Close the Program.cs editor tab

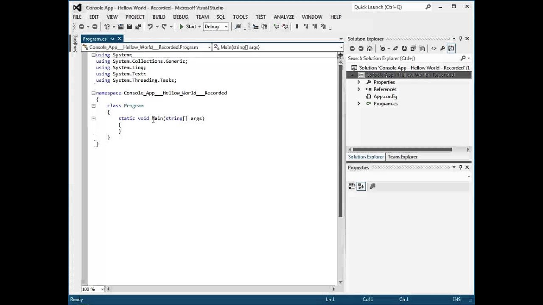(x=120, y=39)
